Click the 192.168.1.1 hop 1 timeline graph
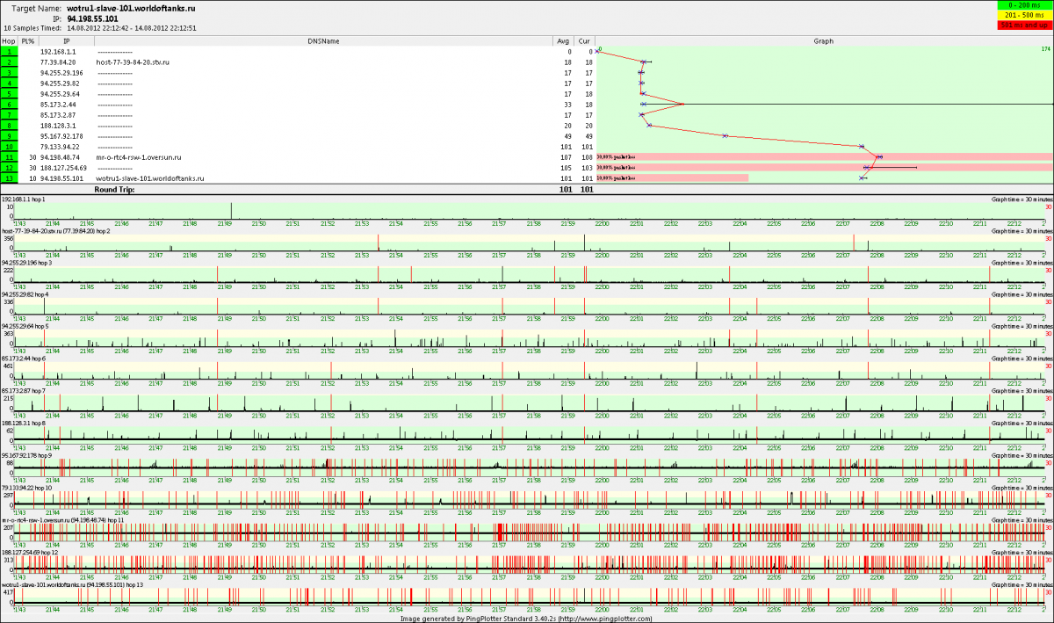Screen dimensions: 1054x623 [x=527, y=209]
